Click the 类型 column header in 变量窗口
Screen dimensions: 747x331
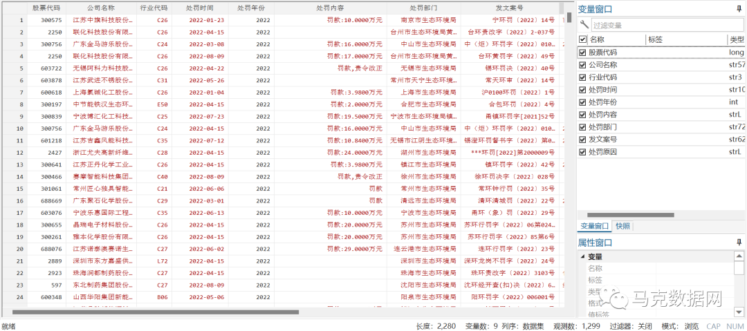pyautogui.click(x=736, y=39)
